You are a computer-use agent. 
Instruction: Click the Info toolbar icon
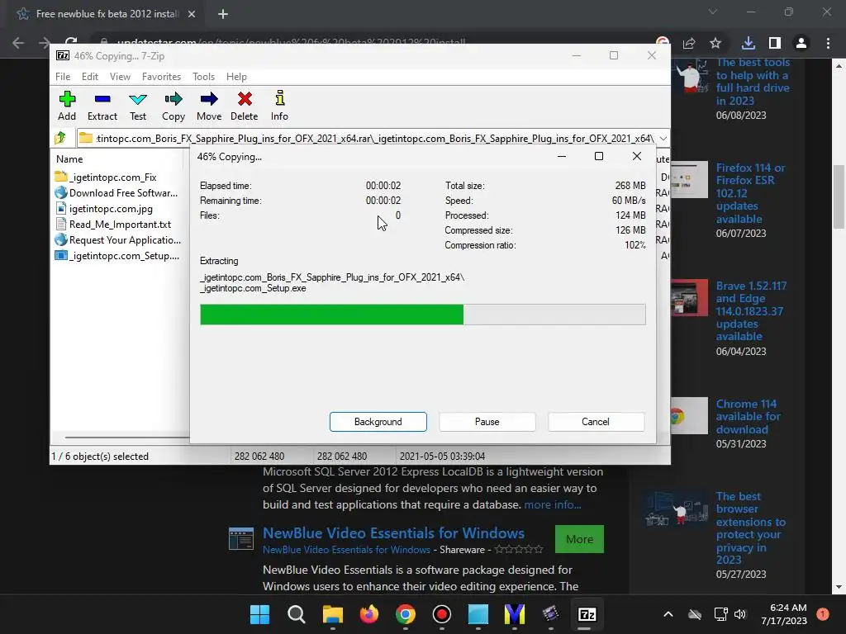[279, 106]
